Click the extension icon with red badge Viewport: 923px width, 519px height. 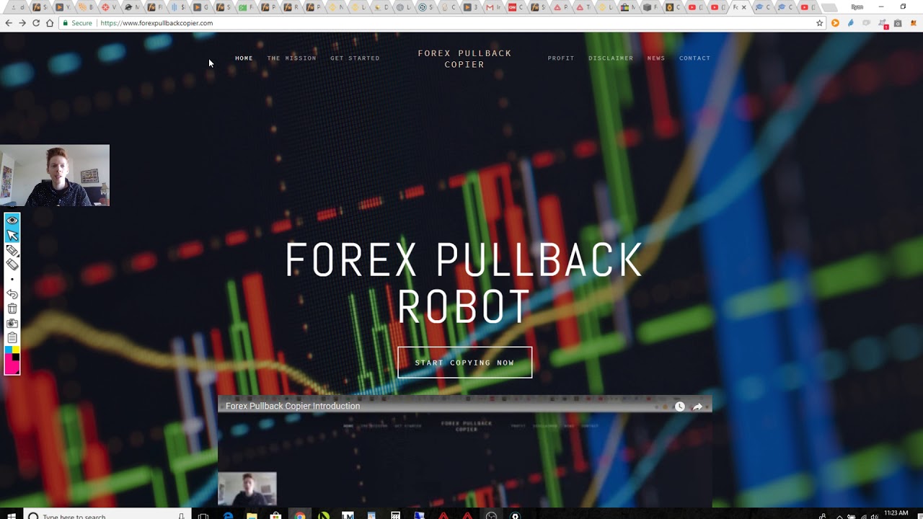coord(883,24)
